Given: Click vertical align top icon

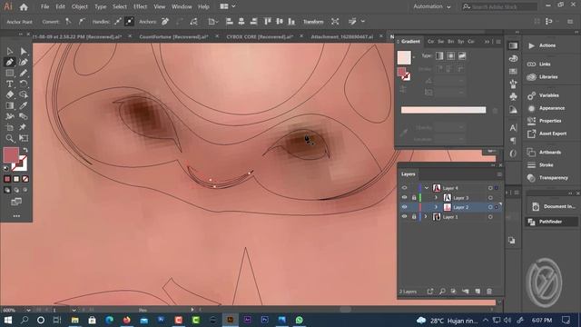Looking at the screenshot, I should point(268,22).
